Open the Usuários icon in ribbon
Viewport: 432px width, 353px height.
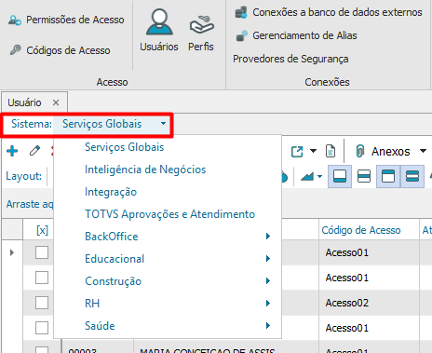click(159, 22)
